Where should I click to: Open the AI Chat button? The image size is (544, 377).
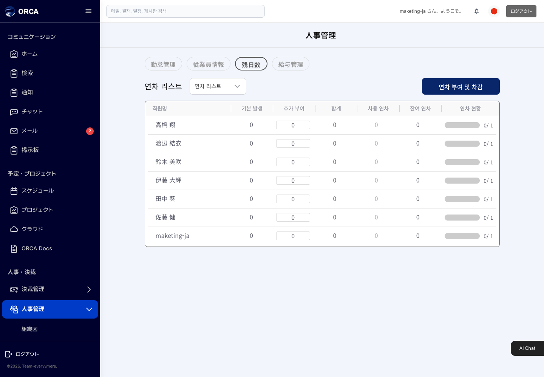pyautogui.click(x=527, y=348)
